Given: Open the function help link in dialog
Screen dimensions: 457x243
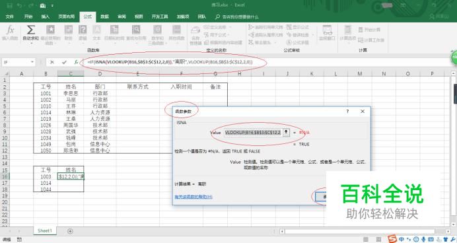Looking at the screenshot, I should (193, 197).
